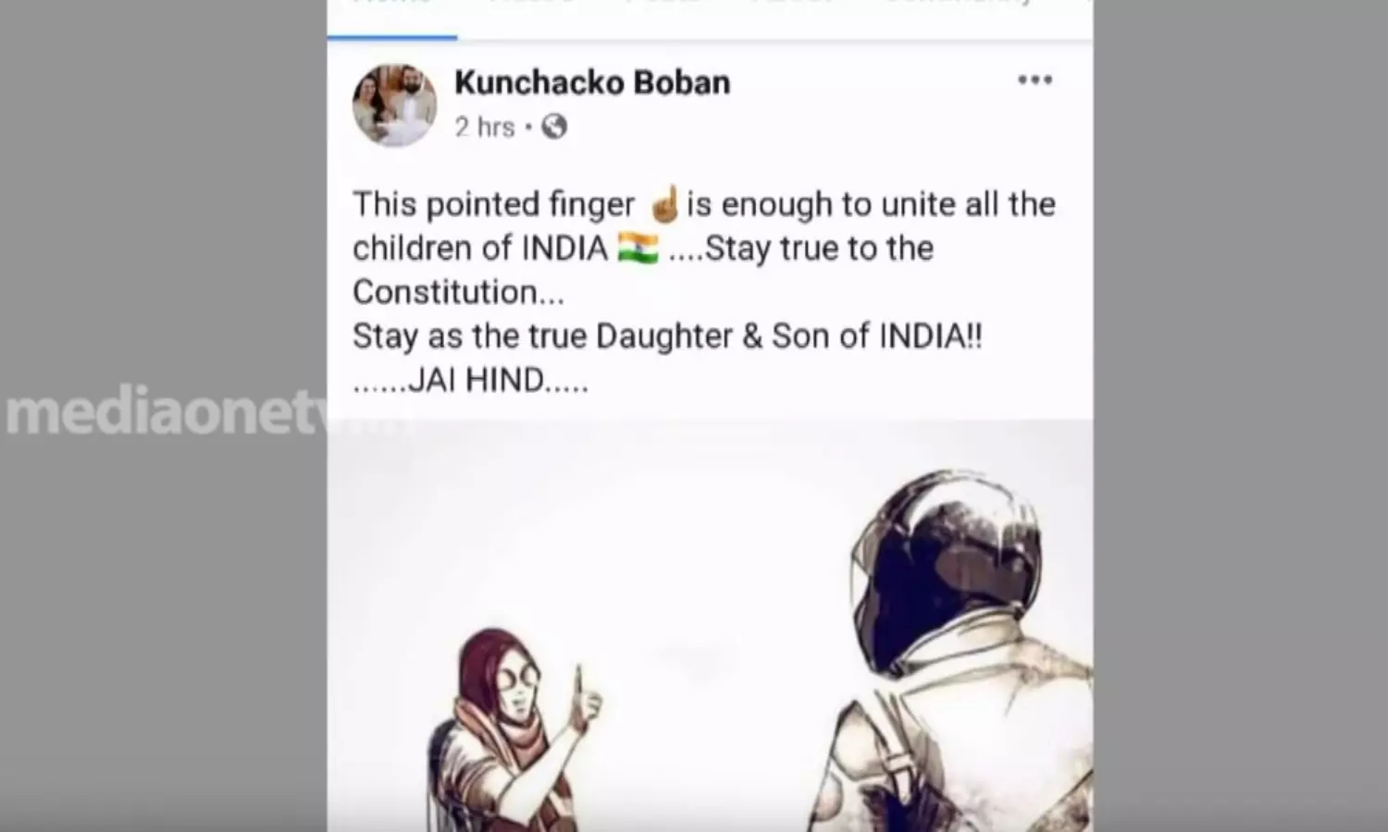
Task: Click the Indian flag emoji
Action: pos(638,249)
